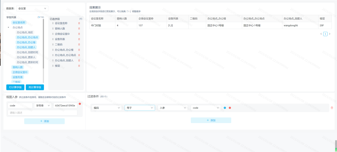Screen dimensions: 337x152
Task: Click the page scrollbar thumb at bottom right
Action: (x=336, y=146)
